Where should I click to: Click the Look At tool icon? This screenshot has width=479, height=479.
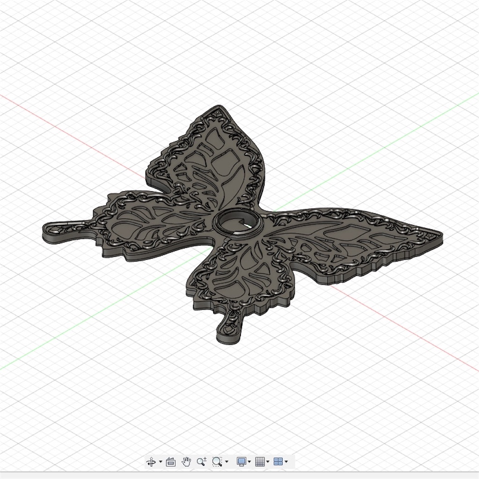(170, 462)
